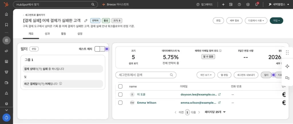The width and height of the screenshot is (293, 124).
Task: Check the checkbox for 이 도윤 row
Action: pyautogui.click(x=120, y=95)
